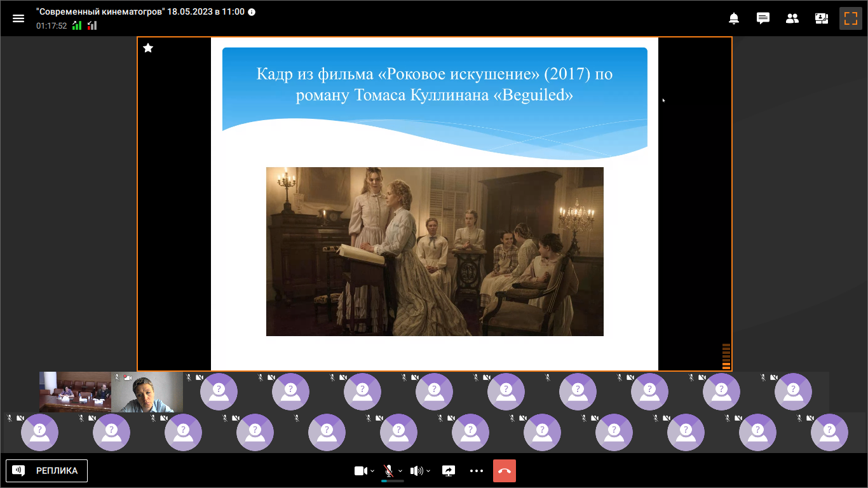Click the orange audio level meter on presentation
This screenshot has width=868, height=488.
[726, 356]
